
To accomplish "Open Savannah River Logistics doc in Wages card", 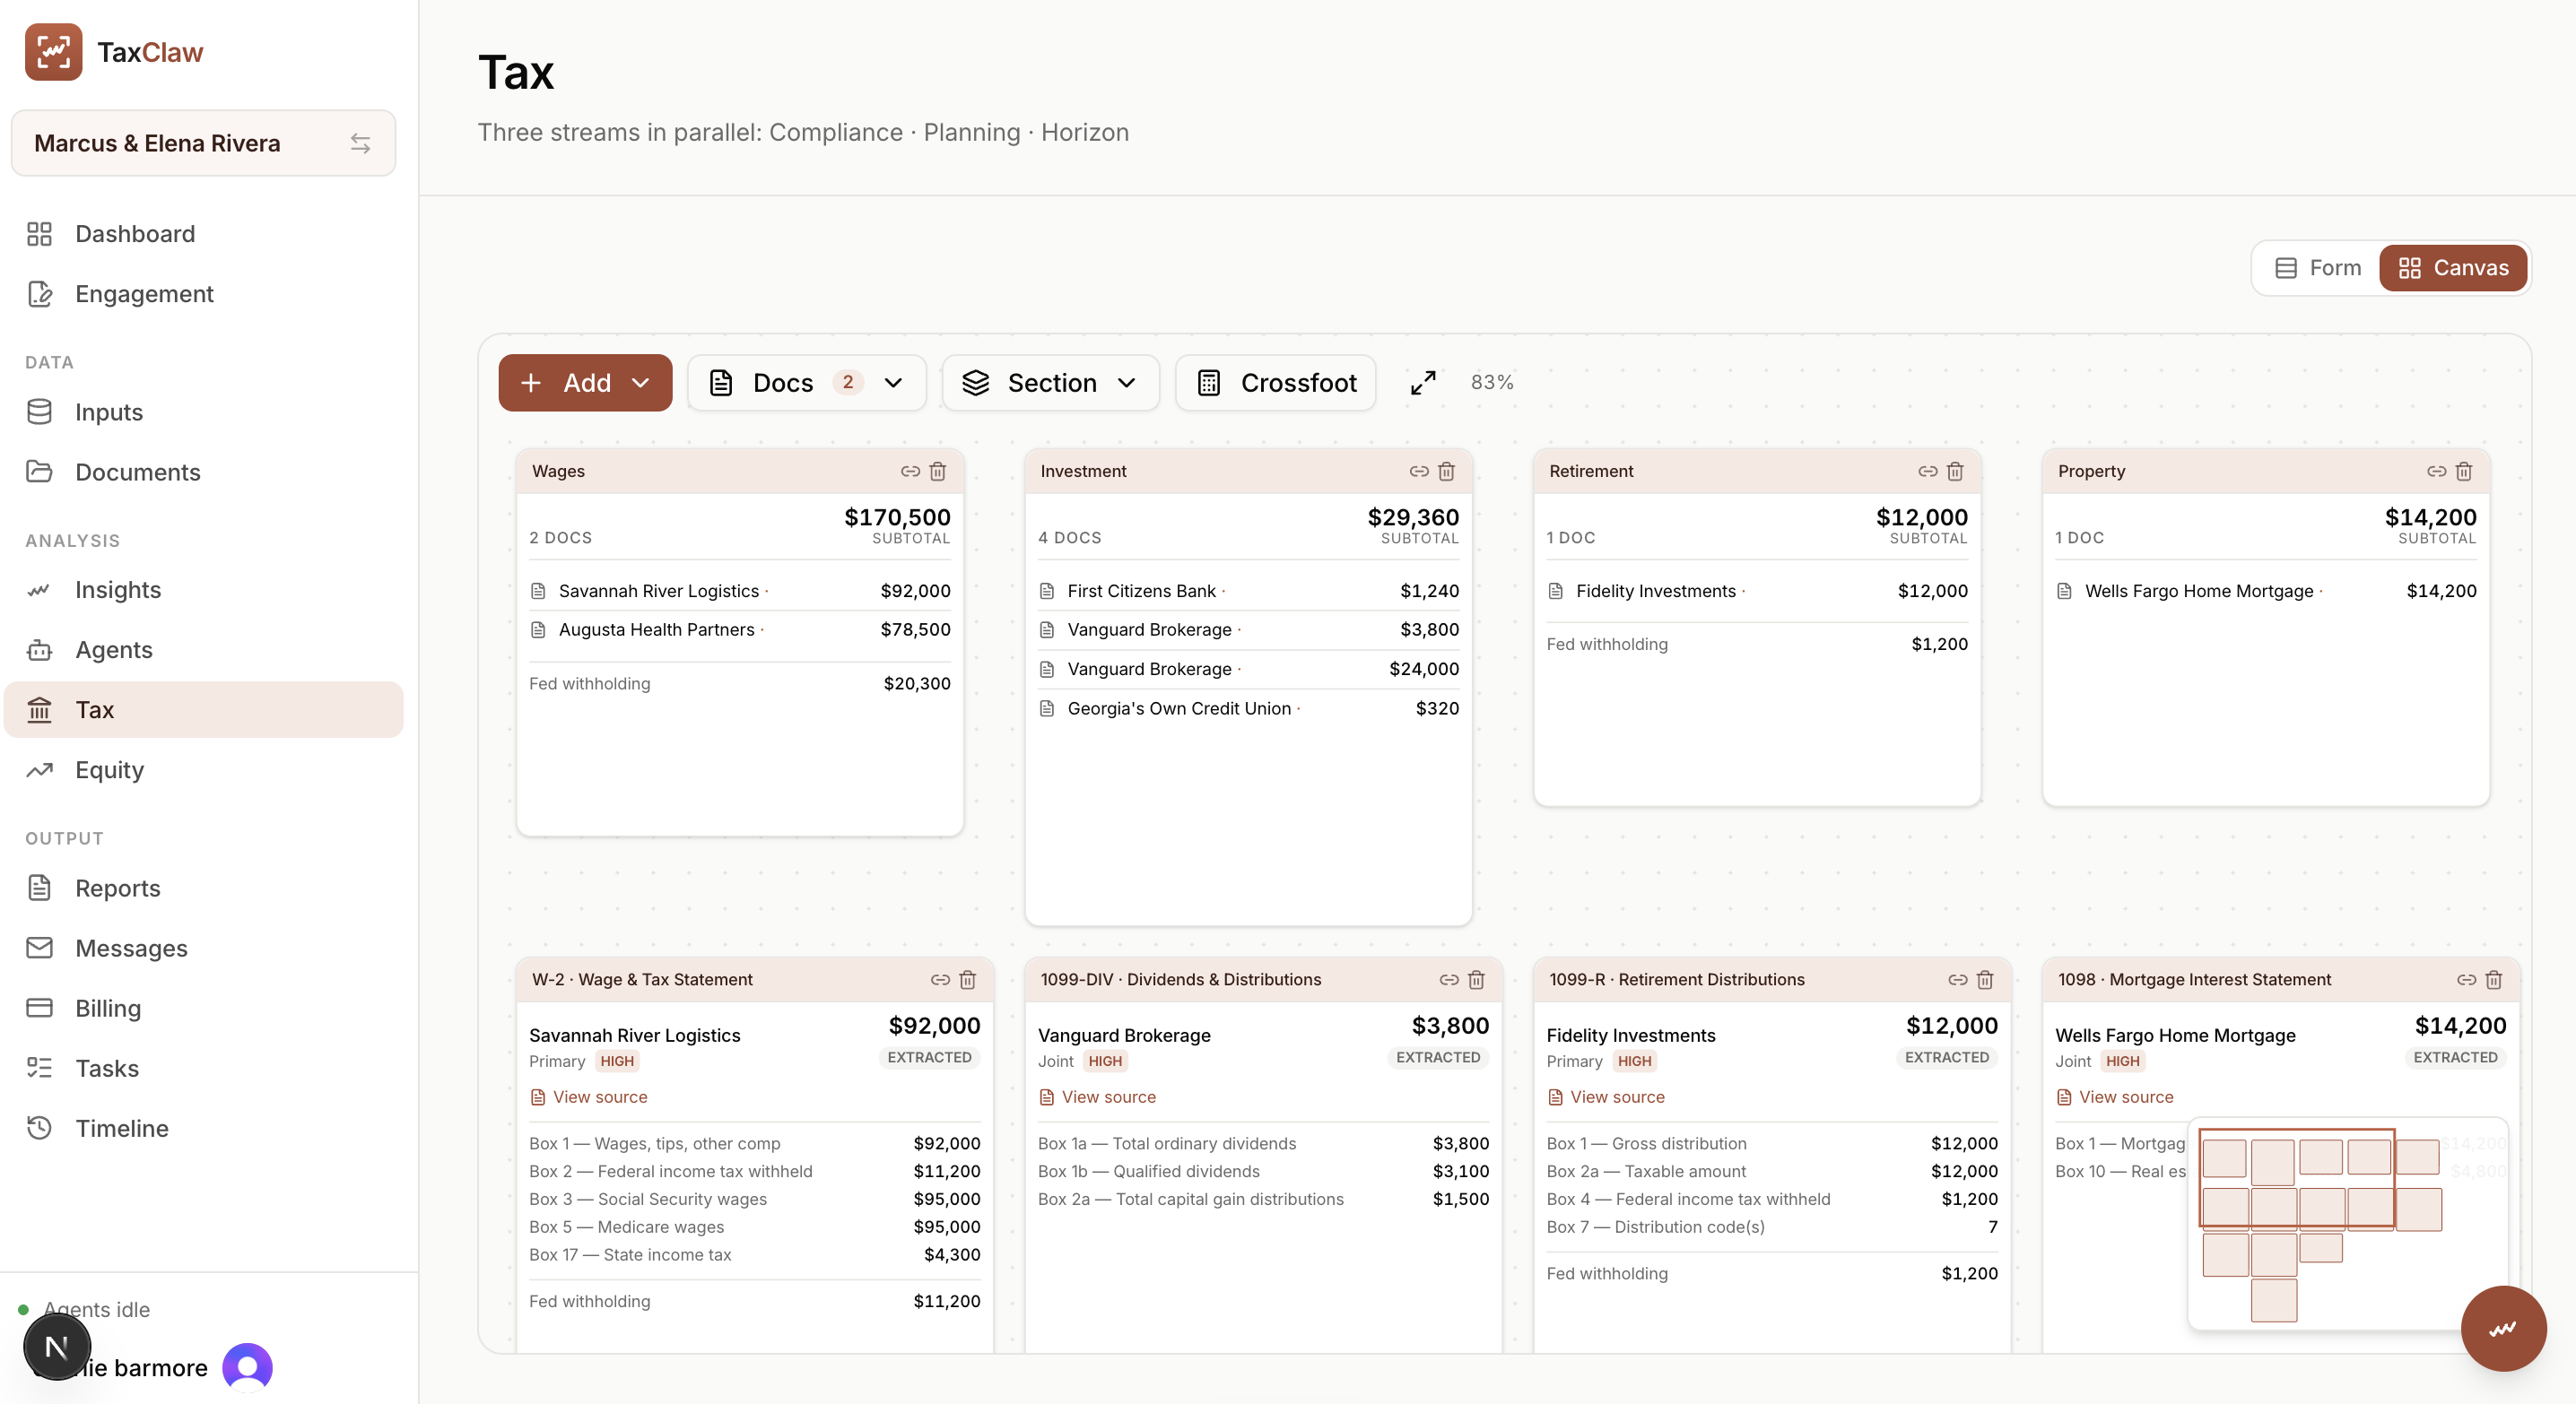I will click(x=739, y=591).
